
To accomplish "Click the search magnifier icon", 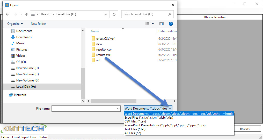I will pyautogui.click(x=170, y=14).
